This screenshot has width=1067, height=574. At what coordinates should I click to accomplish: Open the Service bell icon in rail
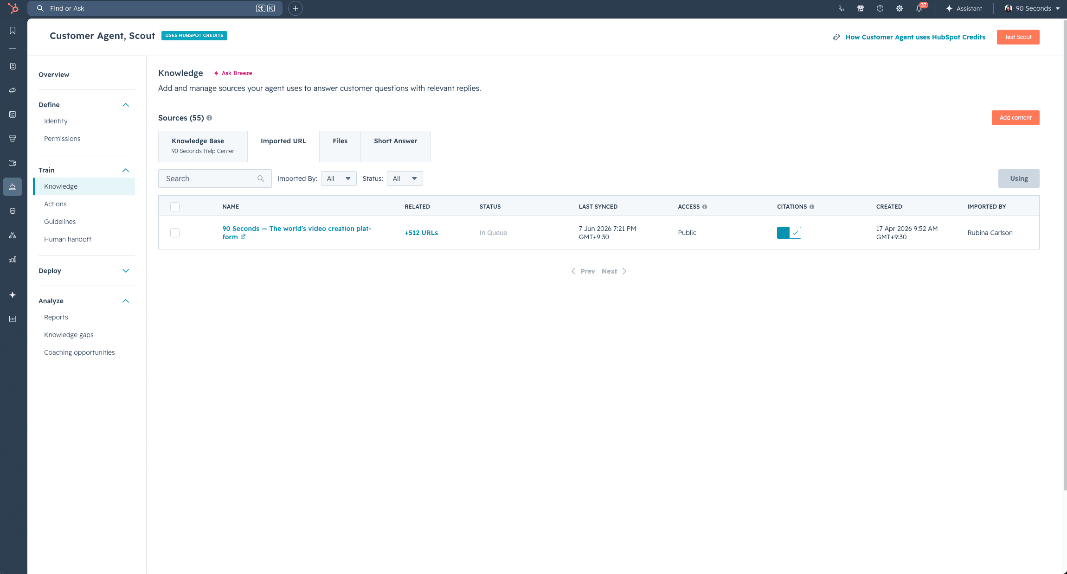[x=13, y=187]
